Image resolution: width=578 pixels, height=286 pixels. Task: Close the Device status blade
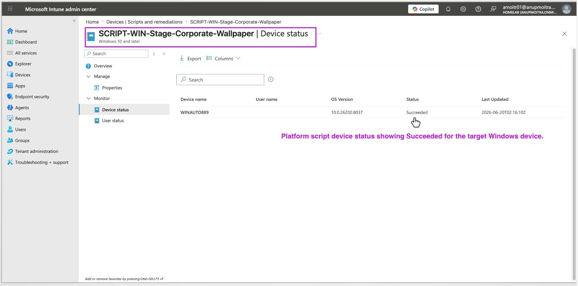564,34
